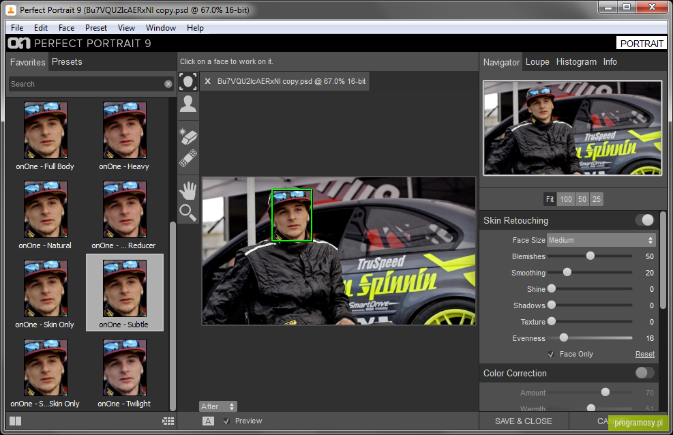The height and width of the screenshot is (435, 673).
Task: Click the Blemishes value 50
Action: coord(650,256)
